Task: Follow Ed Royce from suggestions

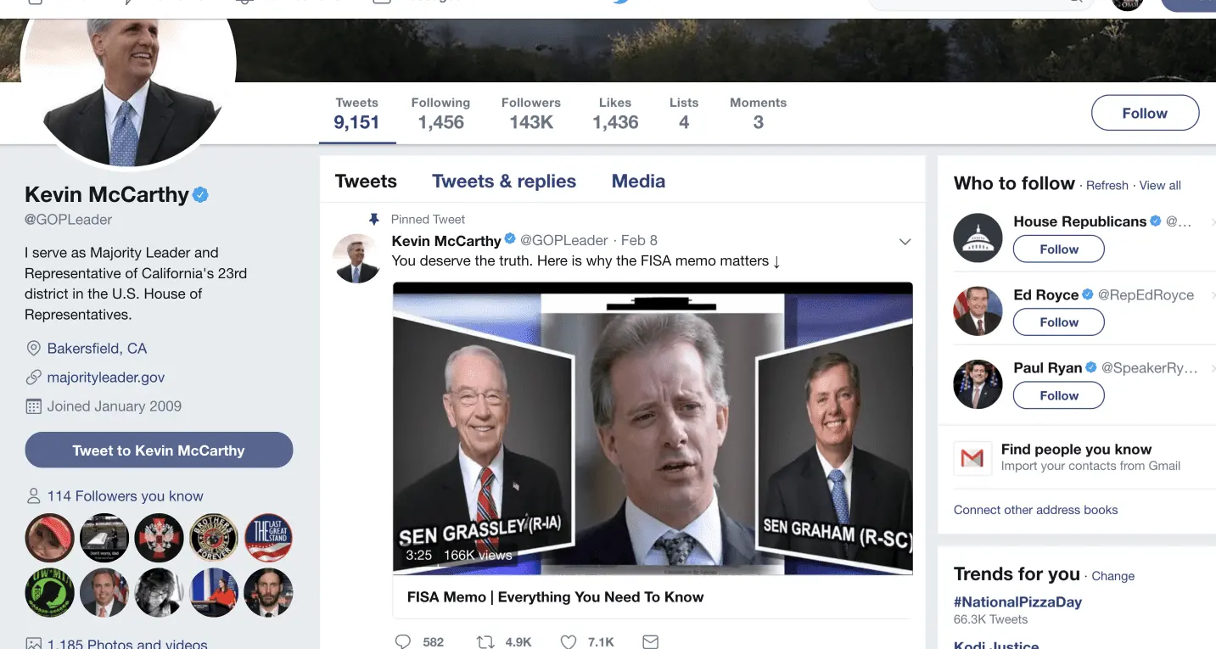Action: [1059, 322]
